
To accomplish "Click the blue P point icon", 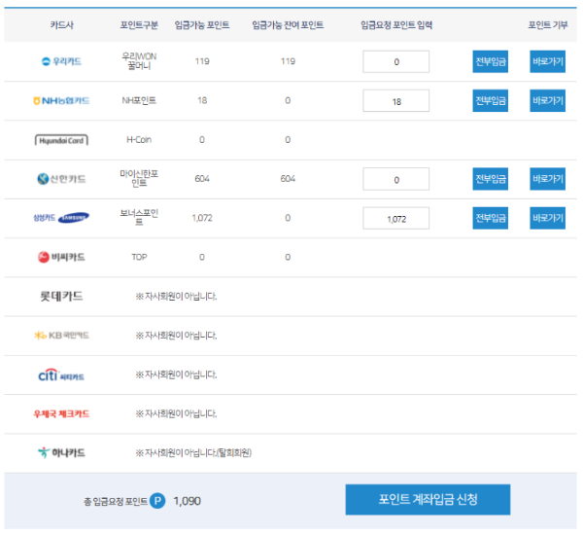I will [157, 501].
